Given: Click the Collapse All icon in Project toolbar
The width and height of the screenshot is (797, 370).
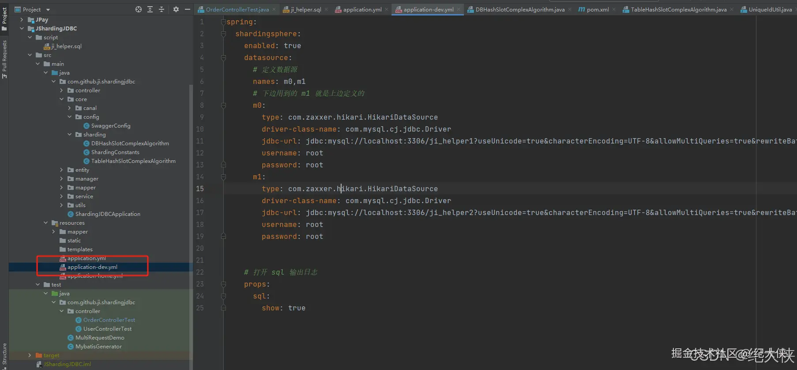Looking at the screenshot, I should point(162,9).
